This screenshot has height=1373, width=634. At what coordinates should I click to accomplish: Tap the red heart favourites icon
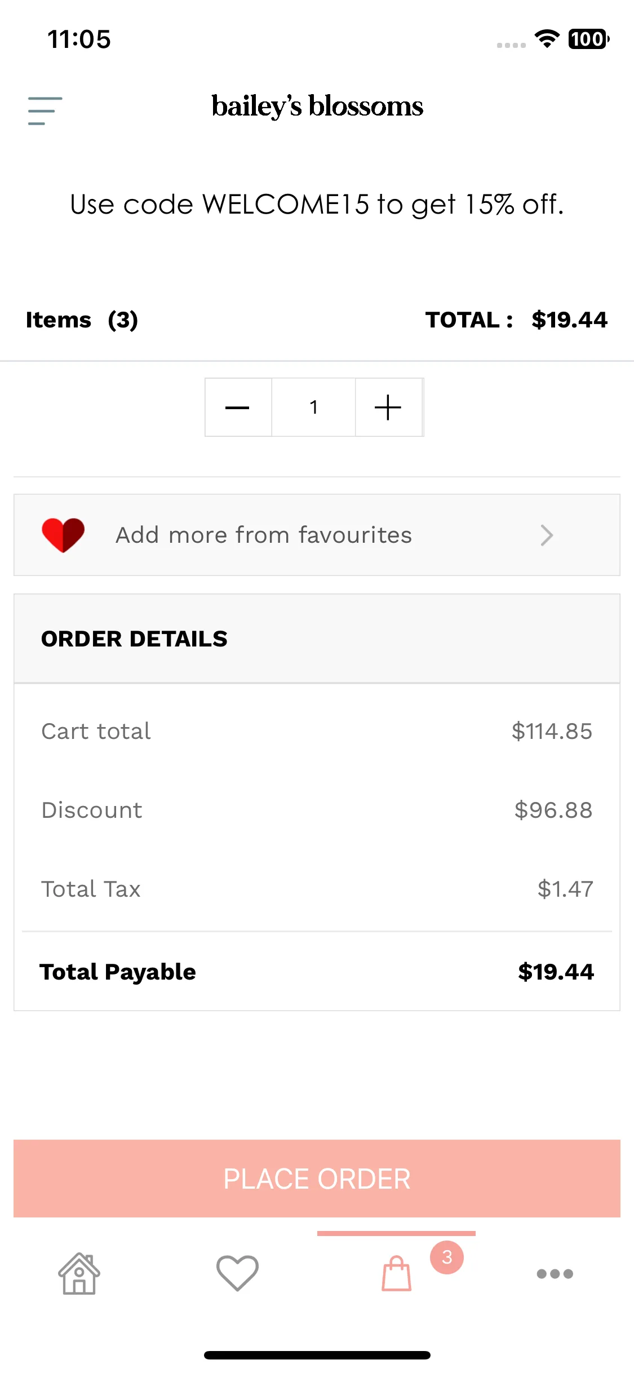tap(63, 535)
